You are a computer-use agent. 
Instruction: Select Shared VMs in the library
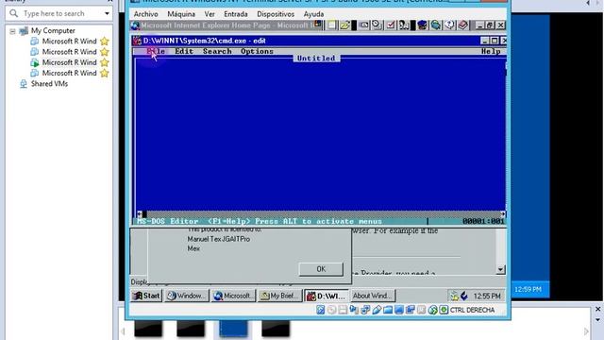click(x=49, y=84)
